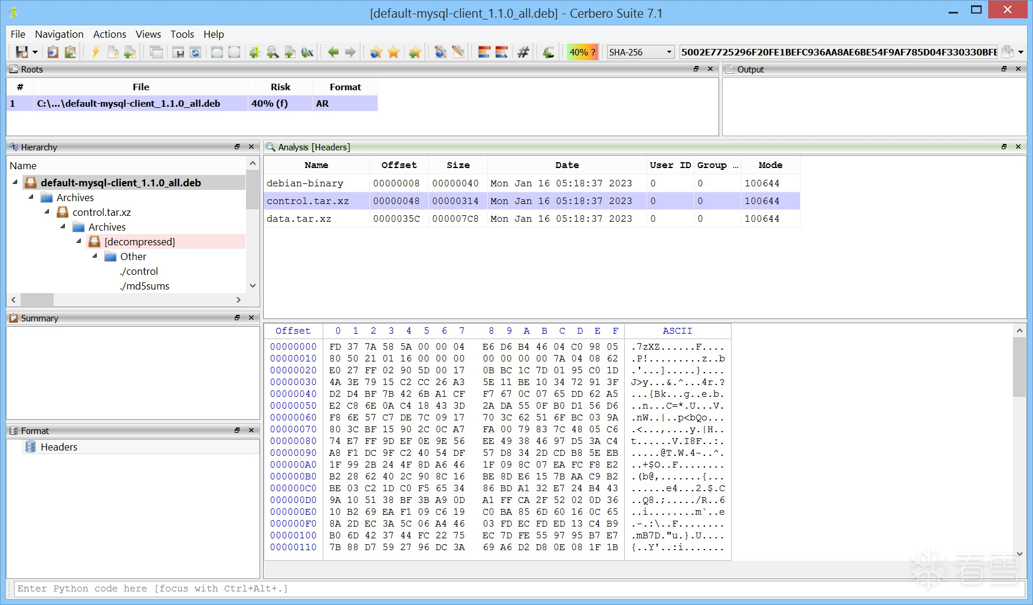Collapse the Other folder tree node
The width and height of the screenshot is (1033, 605).
point(95,256)
